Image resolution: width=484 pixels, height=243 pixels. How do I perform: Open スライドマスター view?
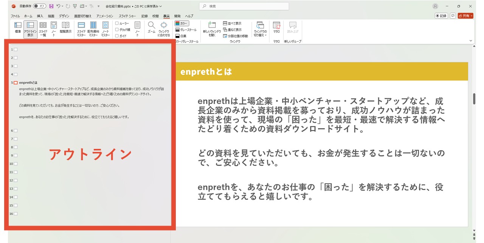tap(81, 29)
